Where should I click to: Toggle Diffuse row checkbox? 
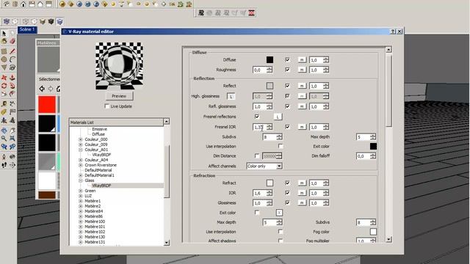pos(287,59)
